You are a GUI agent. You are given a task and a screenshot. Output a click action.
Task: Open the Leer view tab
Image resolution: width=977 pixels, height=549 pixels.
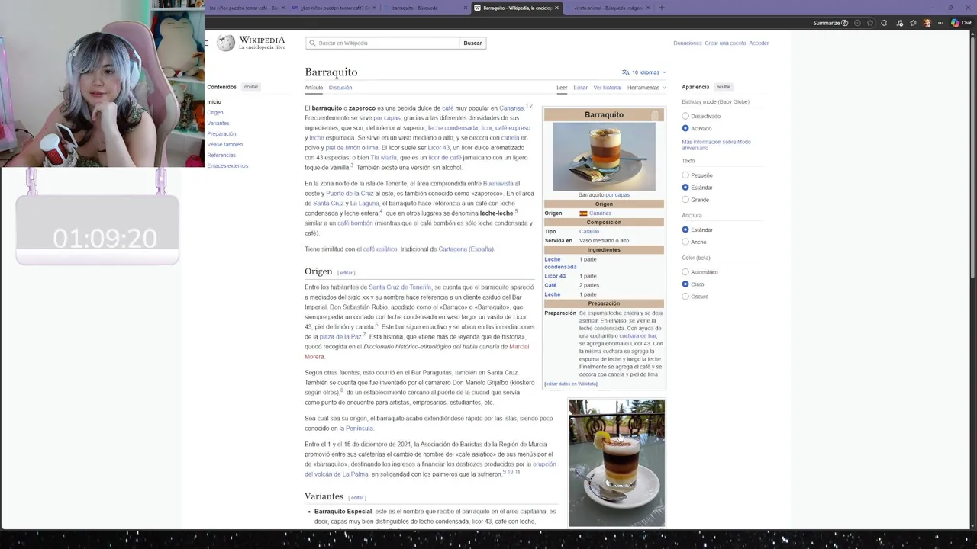click(x=562, y=88)
